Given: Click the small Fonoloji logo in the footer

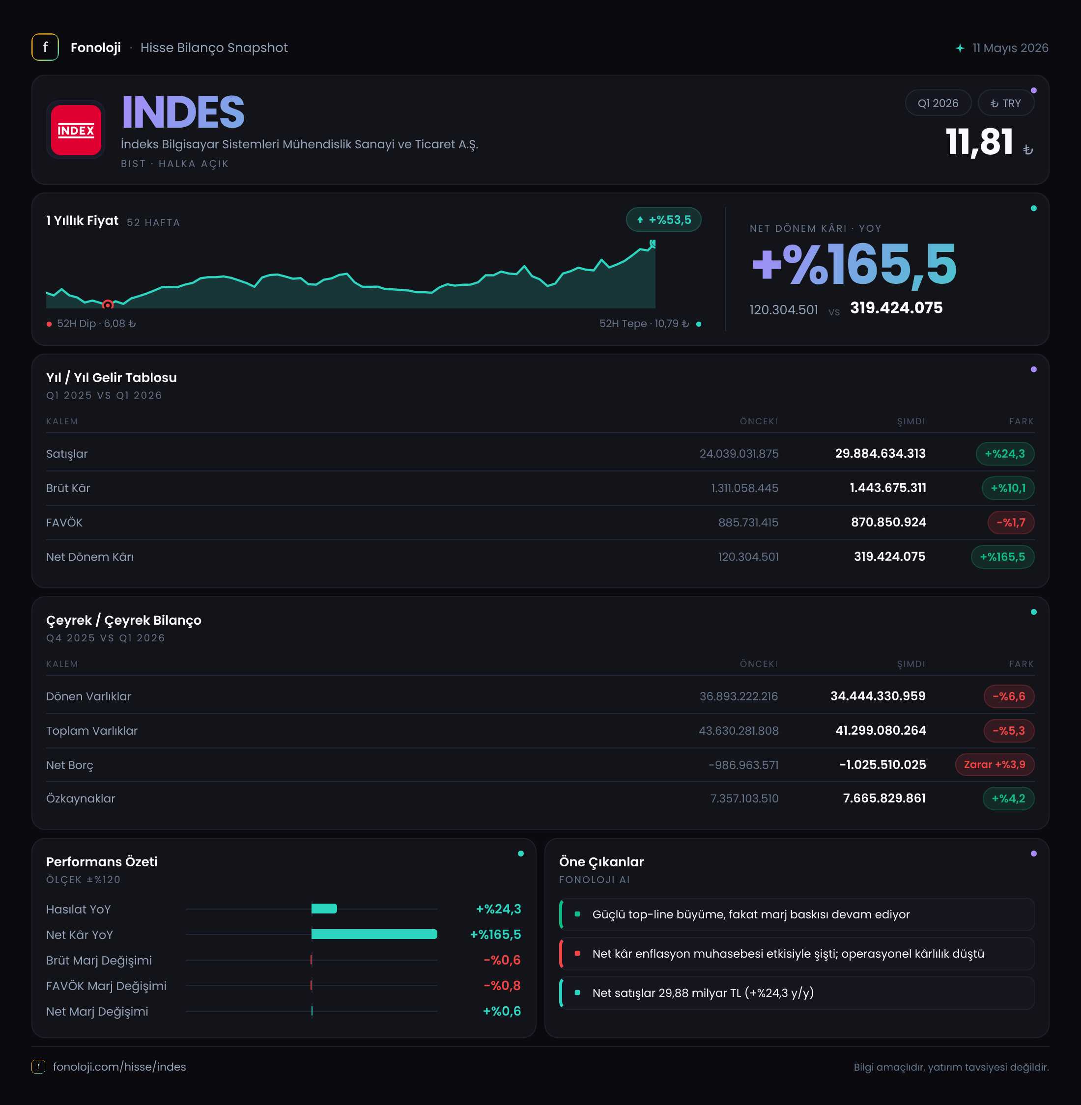Looking at the screenshot, I should click(x=38, y=1066).
